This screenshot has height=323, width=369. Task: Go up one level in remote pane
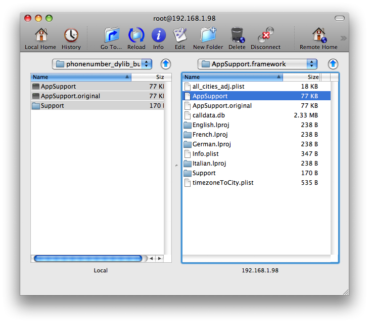pyautogui.click(x=333, y=64)
